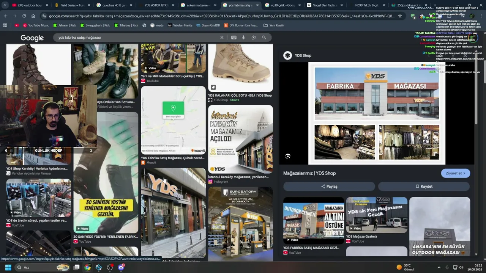
Task: Open the volume control in system tray
Action: (461, 267)
